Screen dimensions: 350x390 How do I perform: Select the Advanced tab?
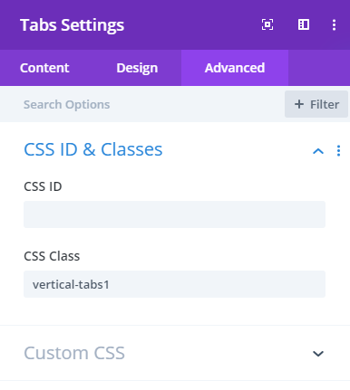(235, 68)
